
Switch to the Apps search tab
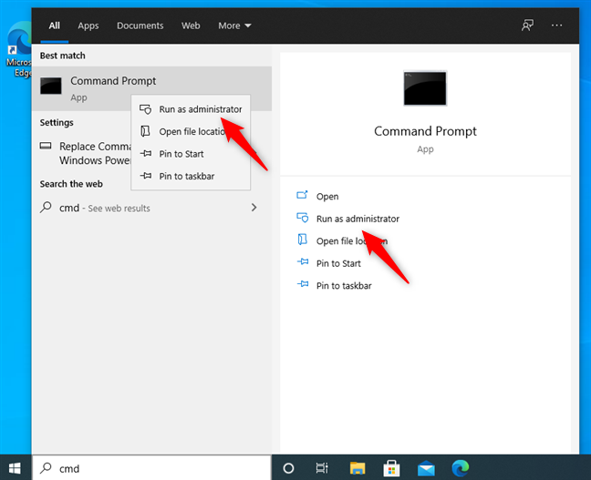click(88, 26)
